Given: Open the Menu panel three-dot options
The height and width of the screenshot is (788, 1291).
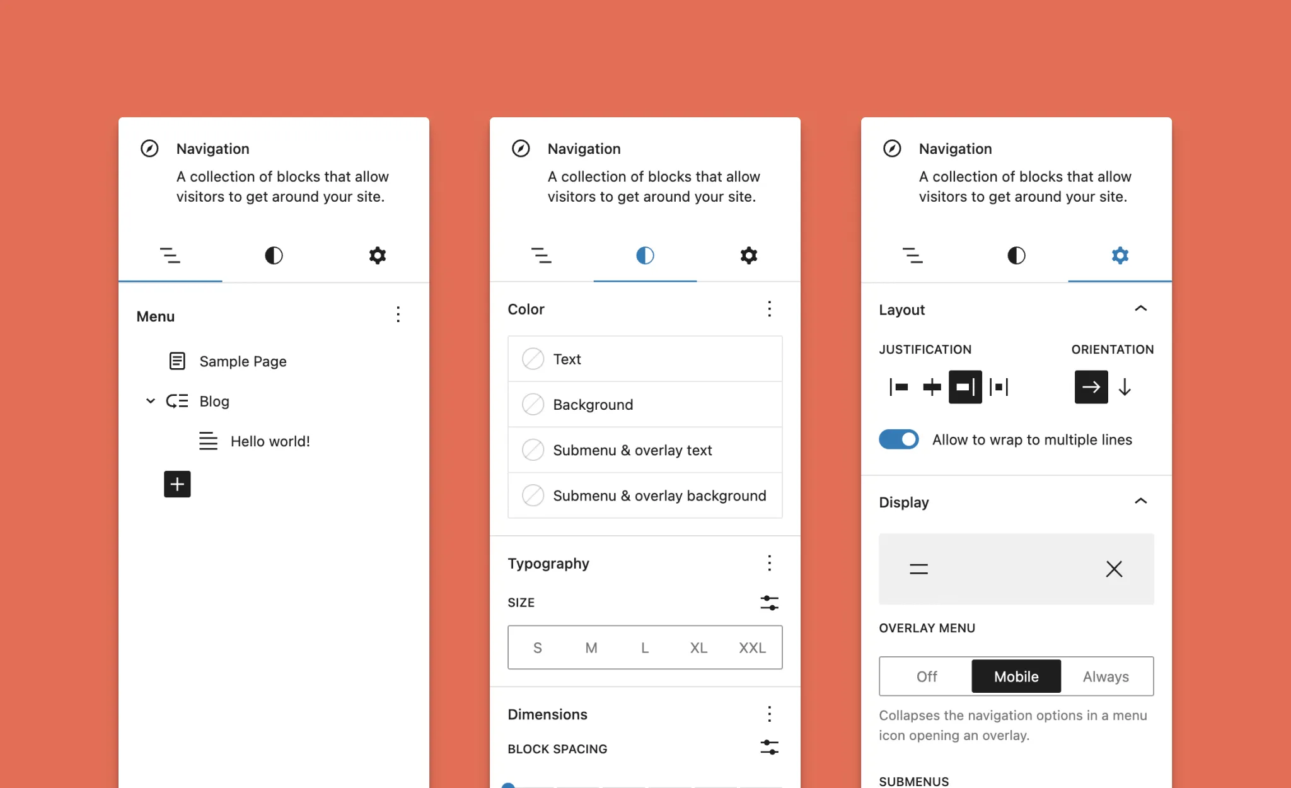Looking at the screenshot, I should 398,315.
